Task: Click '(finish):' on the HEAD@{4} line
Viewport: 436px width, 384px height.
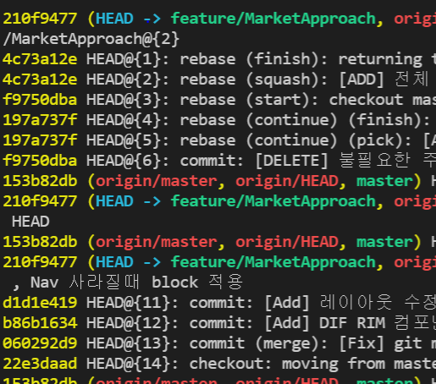Action: pos(389,120)
